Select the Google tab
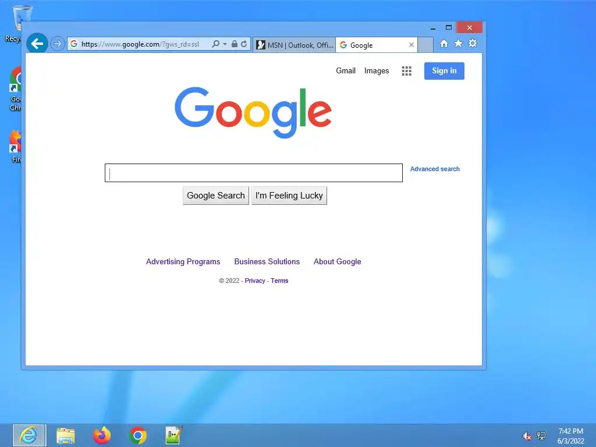 coord(377,45)
